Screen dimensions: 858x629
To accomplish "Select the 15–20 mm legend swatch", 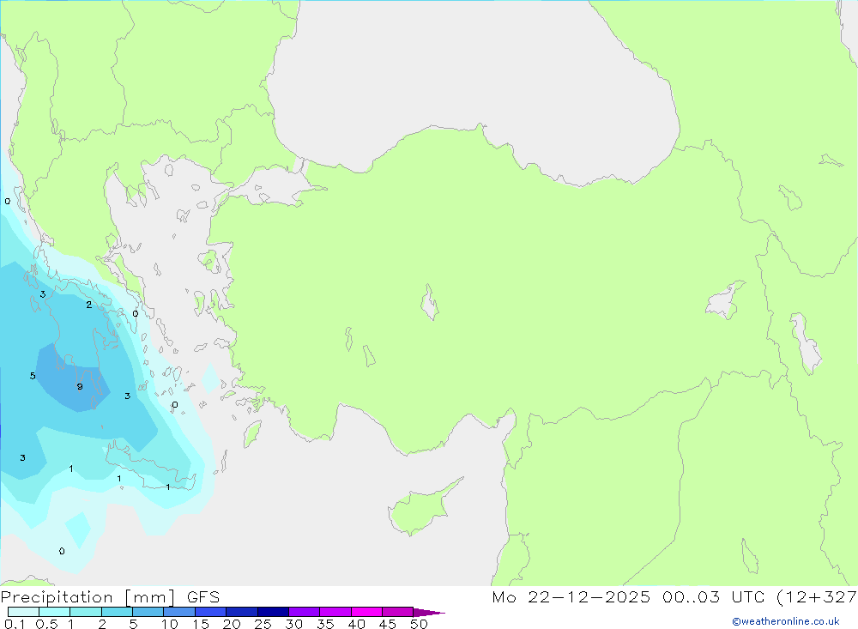I will 211,612.
